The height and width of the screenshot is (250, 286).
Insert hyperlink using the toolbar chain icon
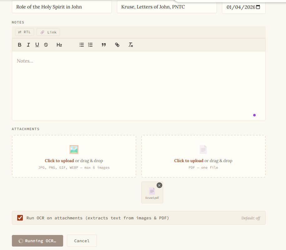pyautogui.click(x=117, y=45)
